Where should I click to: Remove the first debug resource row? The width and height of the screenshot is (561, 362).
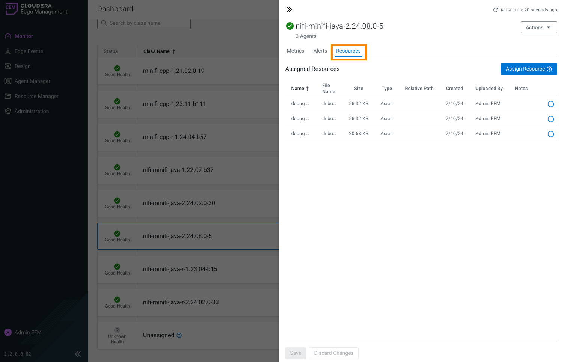pyautogui.click(x=550, y=104)
